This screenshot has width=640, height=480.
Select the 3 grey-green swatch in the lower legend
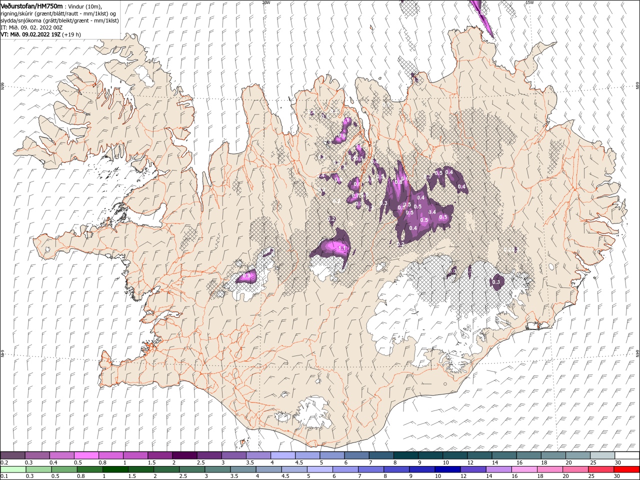[217, 469]
